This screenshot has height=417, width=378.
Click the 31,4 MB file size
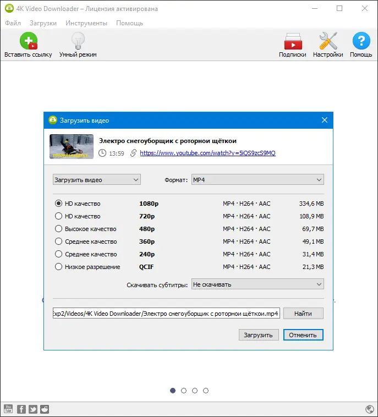313,254
